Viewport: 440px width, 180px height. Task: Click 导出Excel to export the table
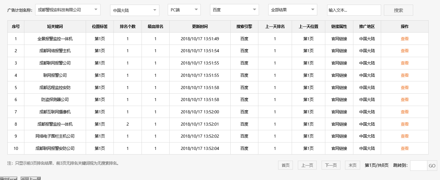pos(8,178)
